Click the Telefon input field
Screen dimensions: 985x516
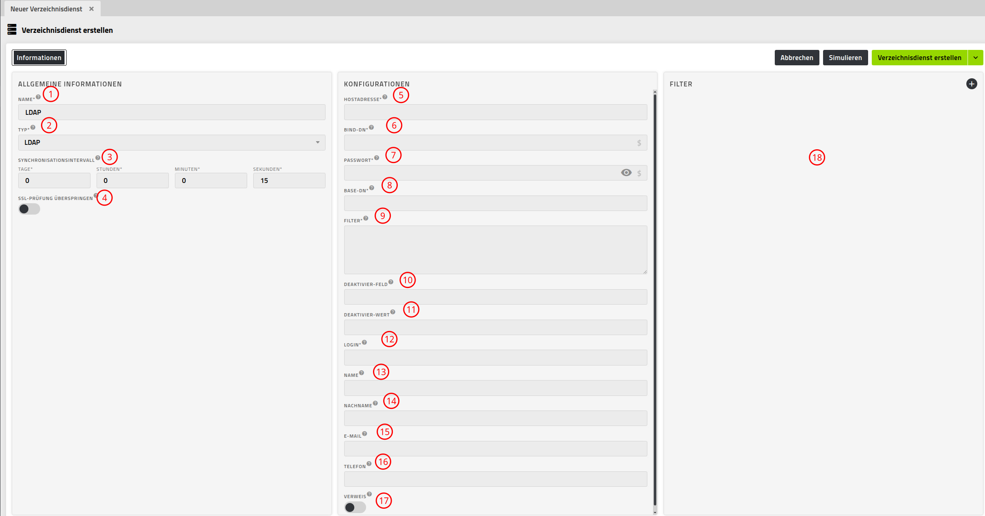pyautogui.click(x=496, y=479)
